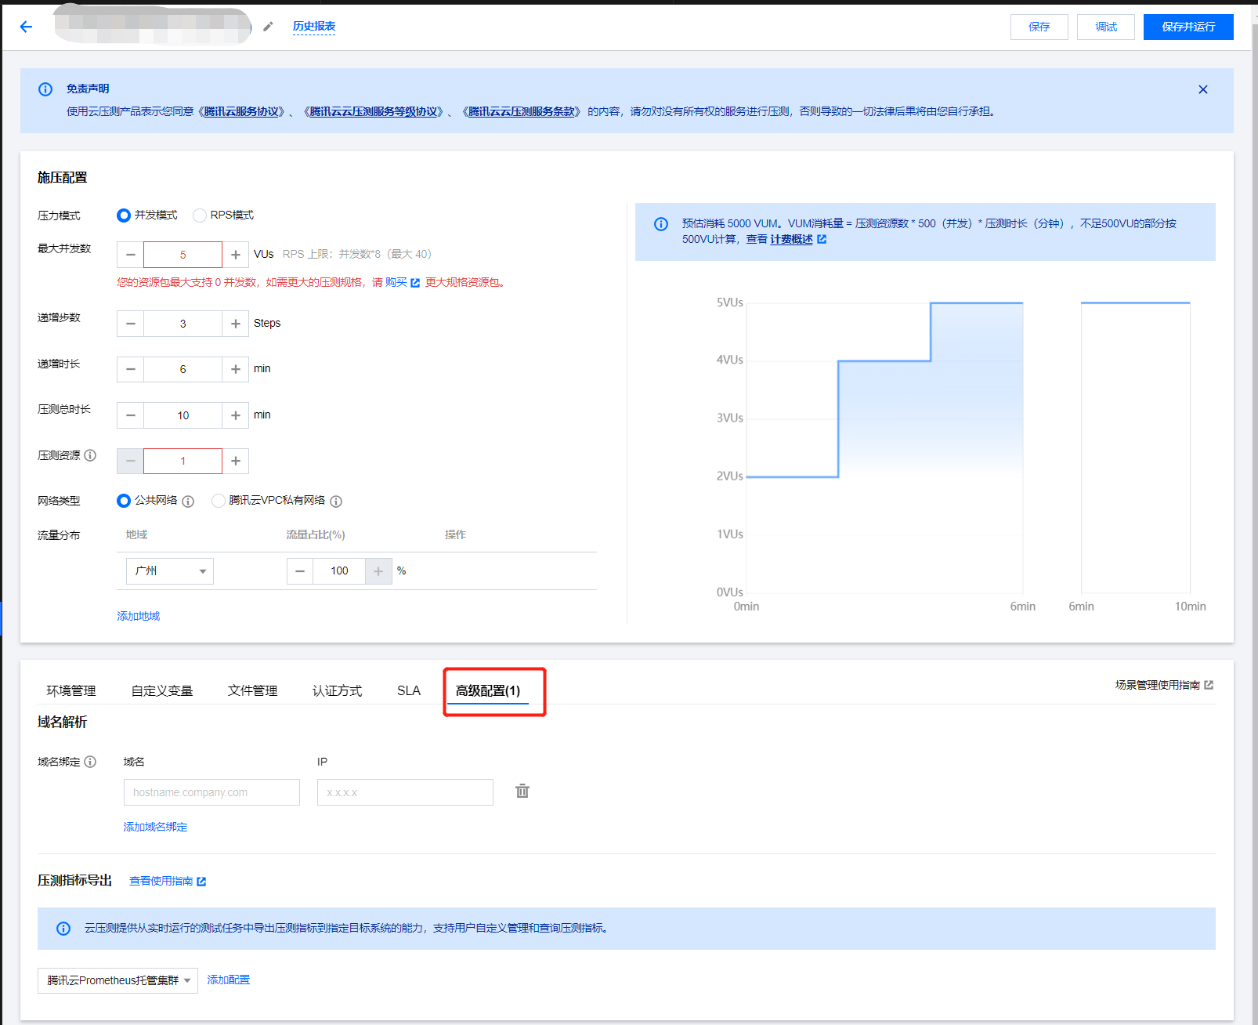Delete the domain binding row with trash icon
This screenshot has height=1025, width=1258.
pyautogui.click(x=522, y=791)
